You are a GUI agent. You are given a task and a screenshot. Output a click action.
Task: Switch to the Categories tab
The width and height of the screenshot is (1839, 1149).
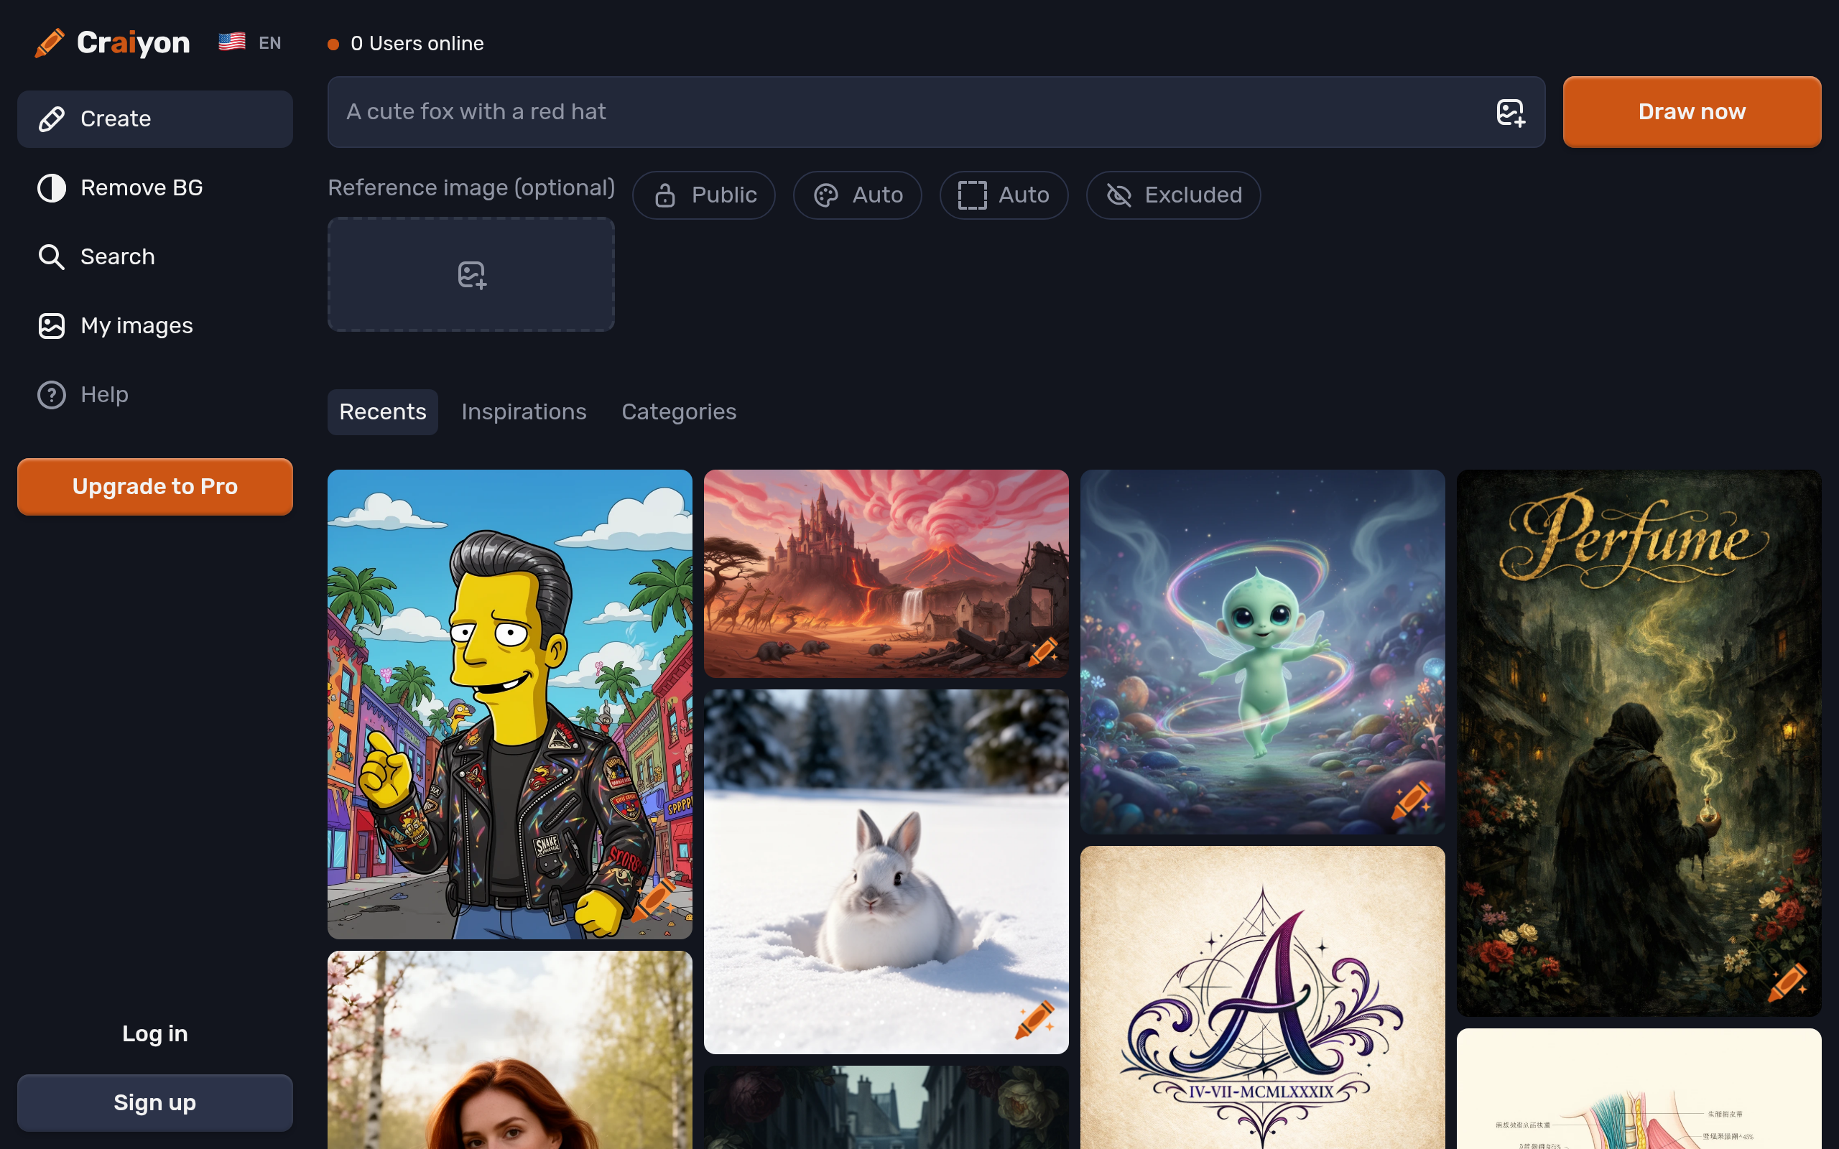pos(679,412)
